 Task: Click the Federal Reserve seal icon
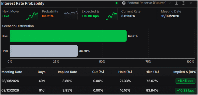(124, 3)
